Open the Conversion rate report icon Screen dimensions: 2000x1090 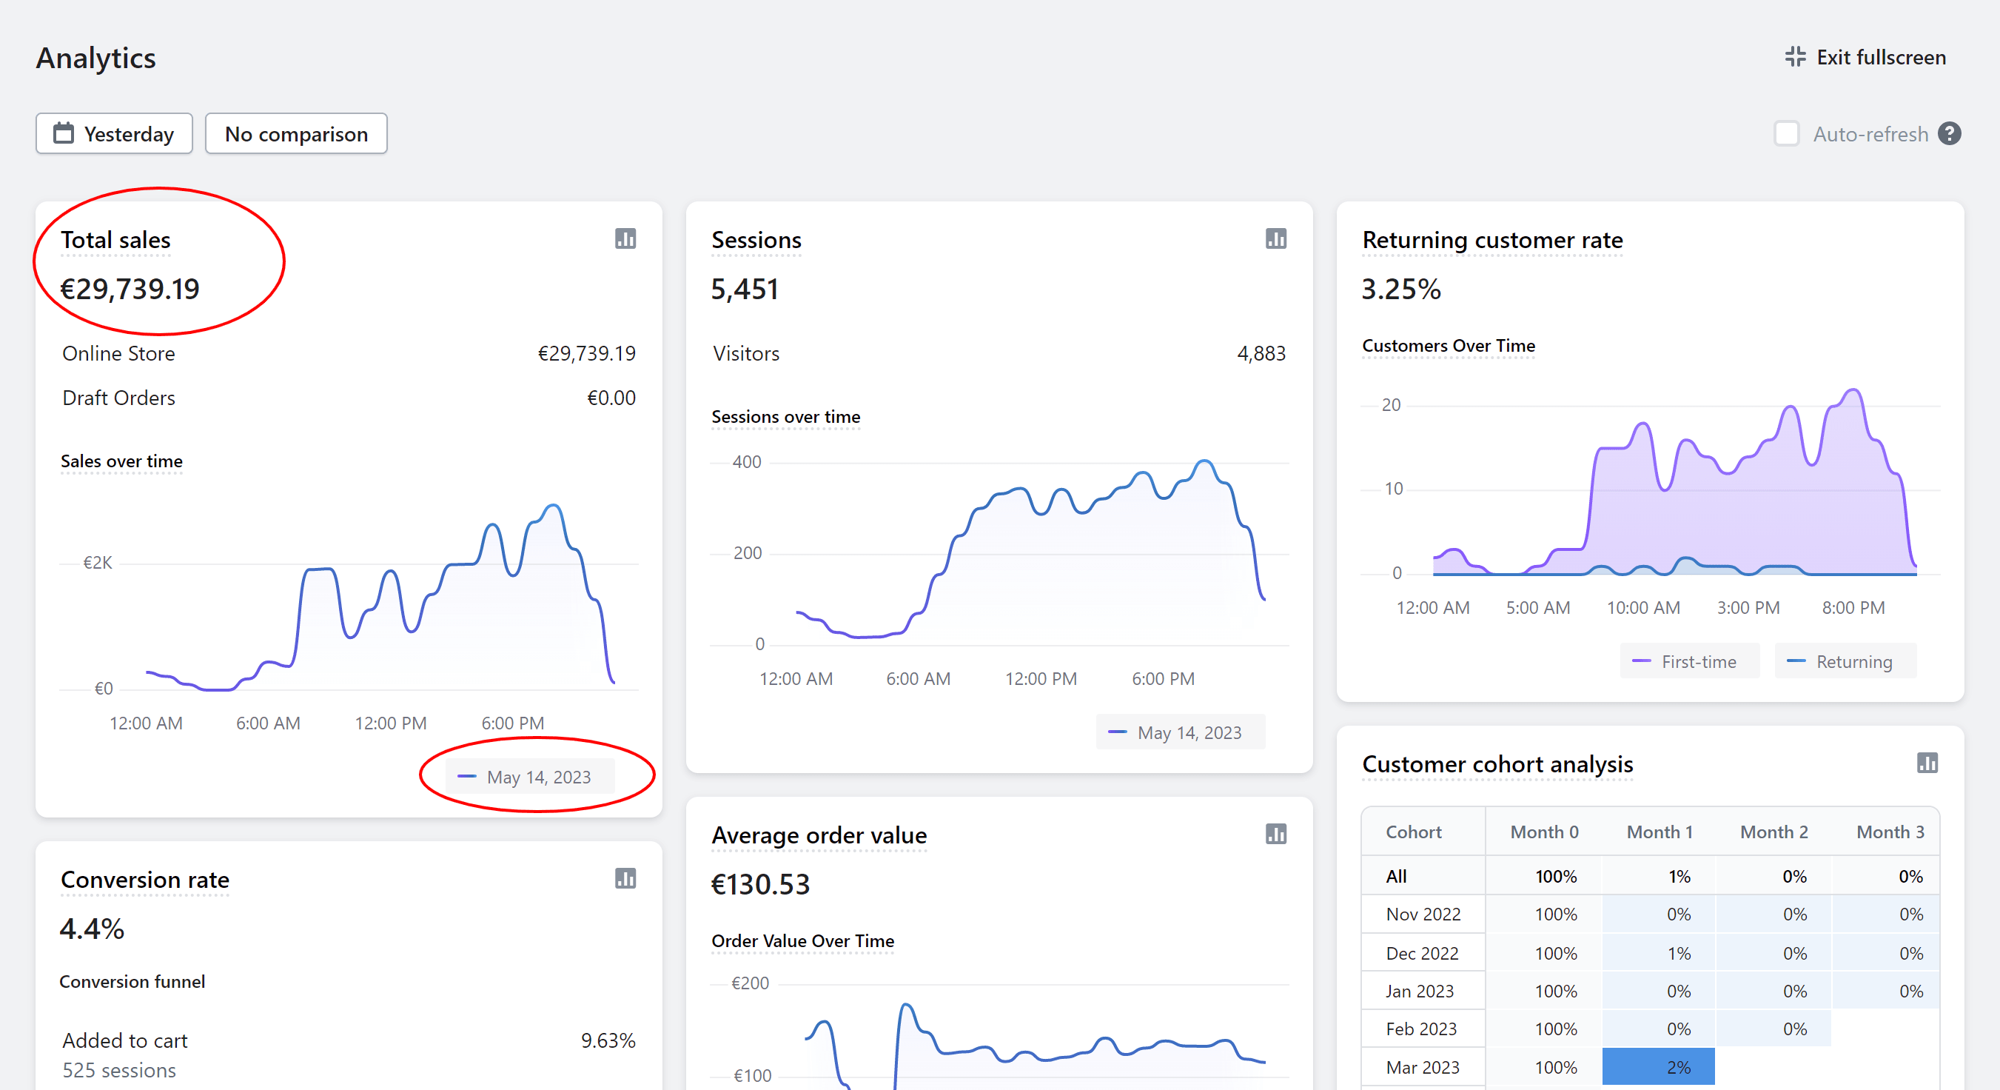625,879
